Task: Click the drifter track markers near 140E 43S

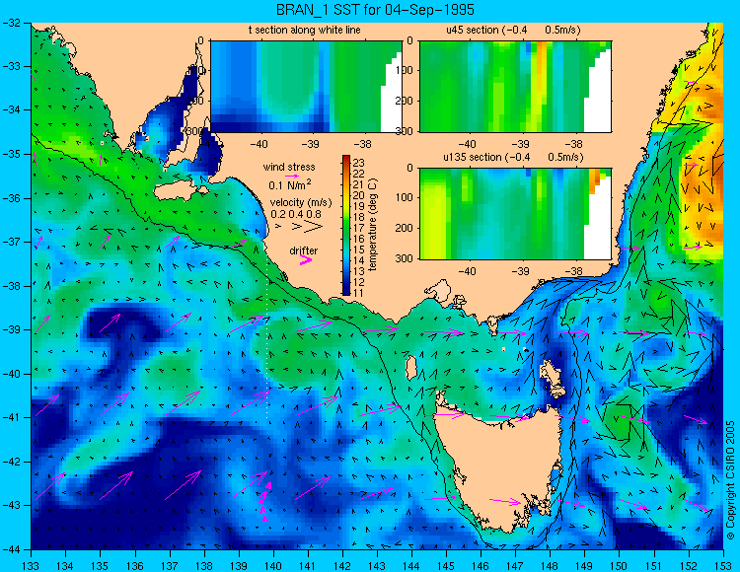Action: pos(265,502)
